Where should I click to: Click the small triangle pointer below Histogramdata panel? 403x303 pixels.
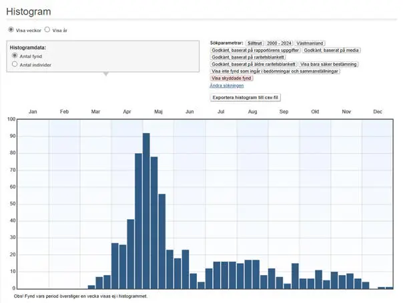point(105,74)
